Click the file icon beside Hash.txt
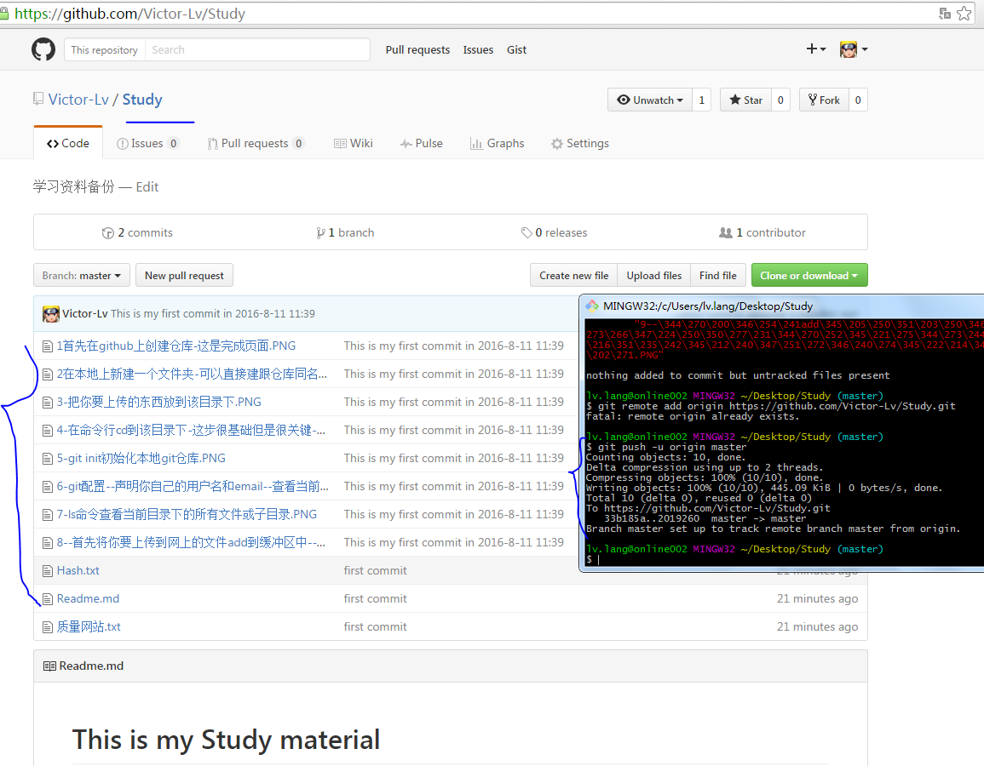The width and height of the screenshot is (984, 766). point(47,571)
